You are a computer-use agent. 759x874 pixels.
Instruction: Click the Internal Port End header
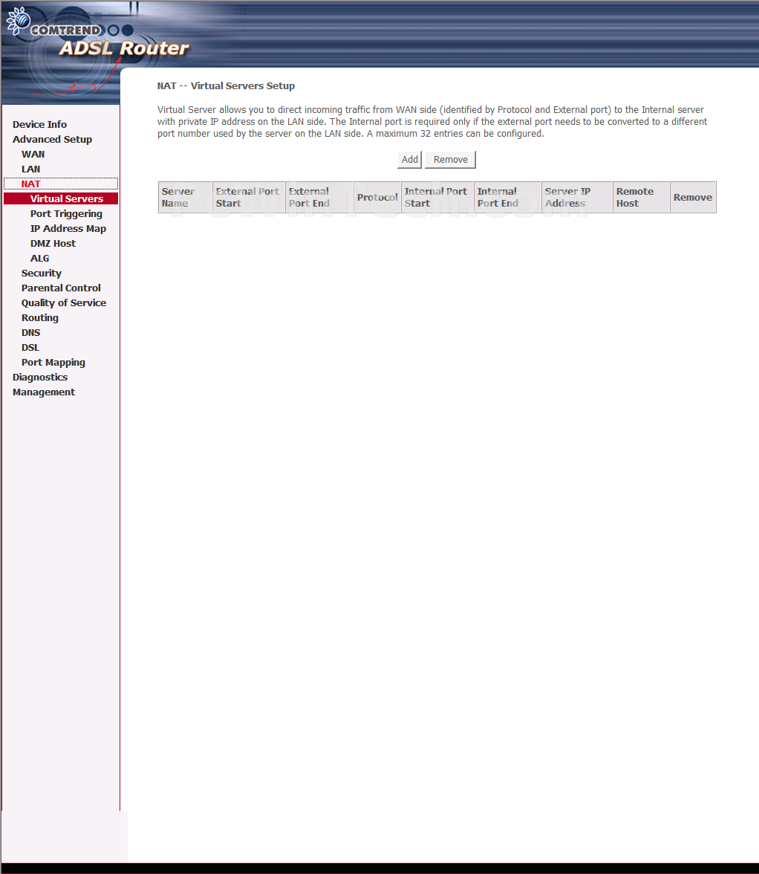[507, 198]
